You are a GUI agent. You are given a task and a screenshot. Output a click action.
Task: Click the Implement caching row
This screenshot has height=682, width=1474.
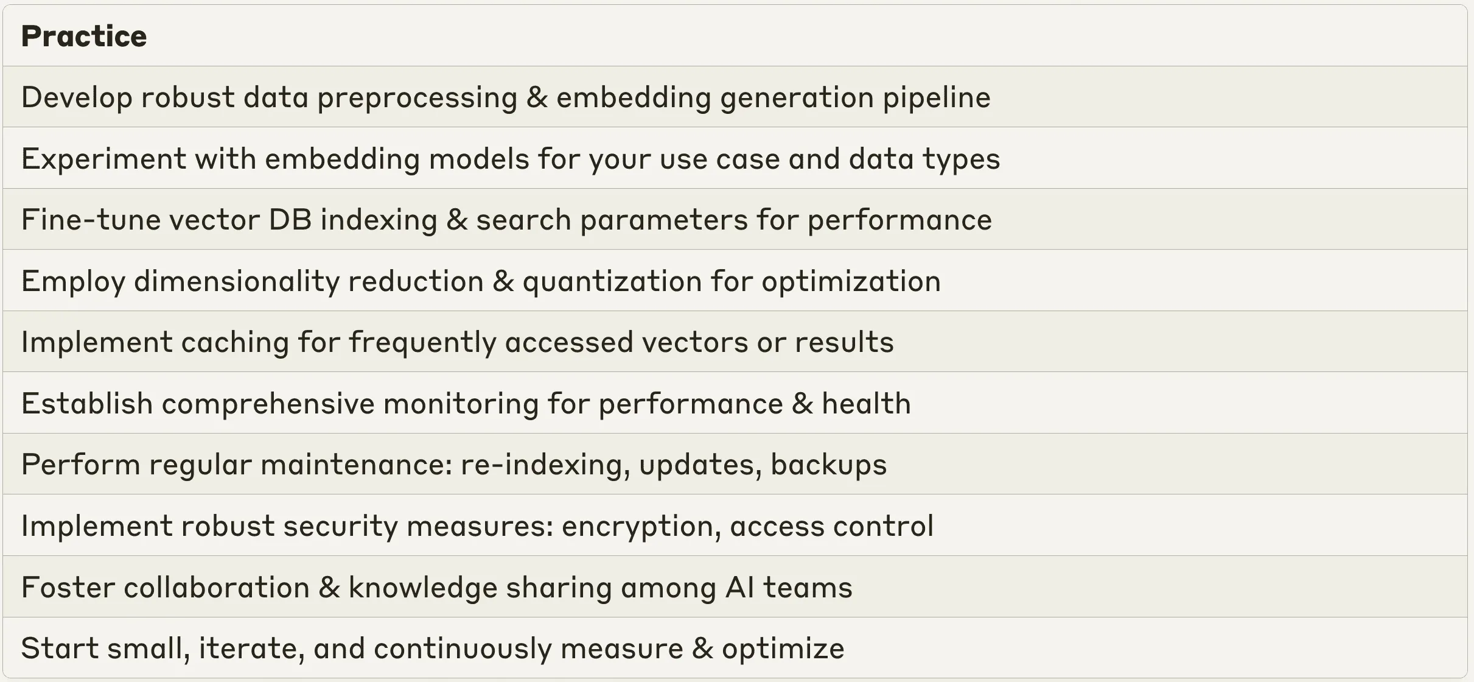[735, 342]
